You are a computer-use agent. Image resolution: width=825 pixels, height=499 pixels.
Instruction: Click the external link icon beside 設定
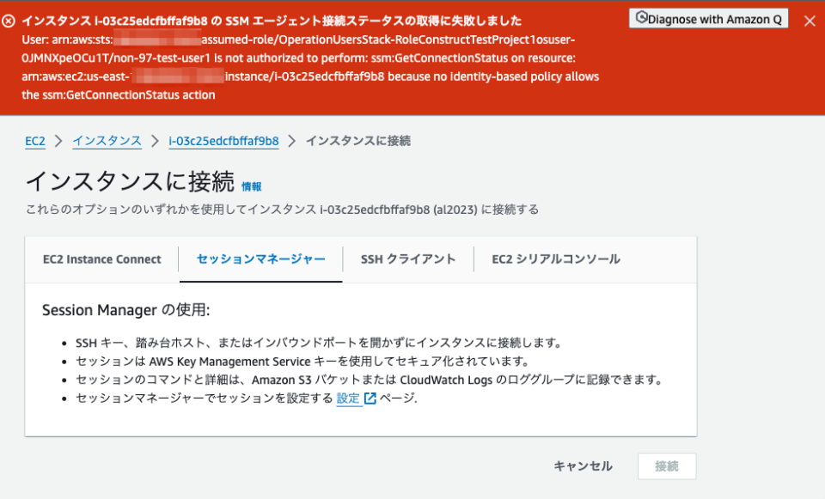point(371,397)
